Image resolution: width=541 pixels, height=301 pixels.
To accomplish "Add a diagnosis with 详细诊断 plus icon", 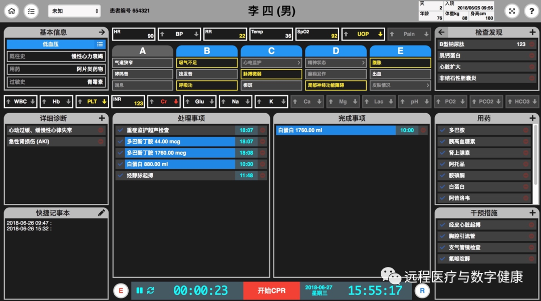I will point(102,118).
